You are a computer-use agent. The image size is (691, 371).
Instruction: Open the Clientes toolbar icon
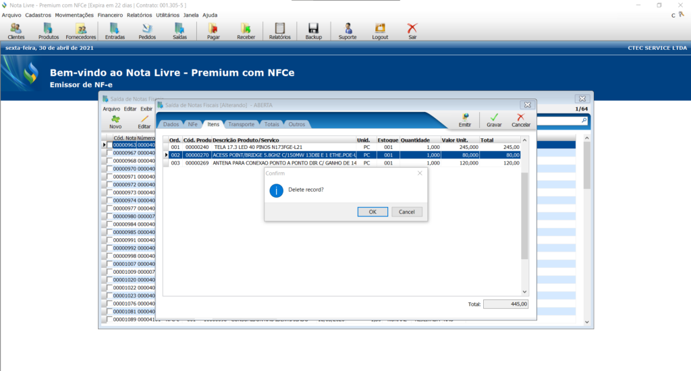[x=16, y=31]
